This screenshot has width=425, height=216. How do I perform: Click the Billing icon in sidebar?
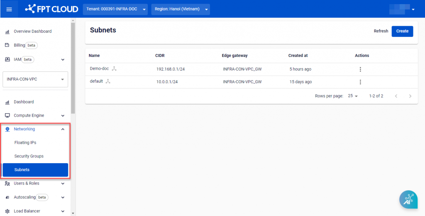coord(7,45)
